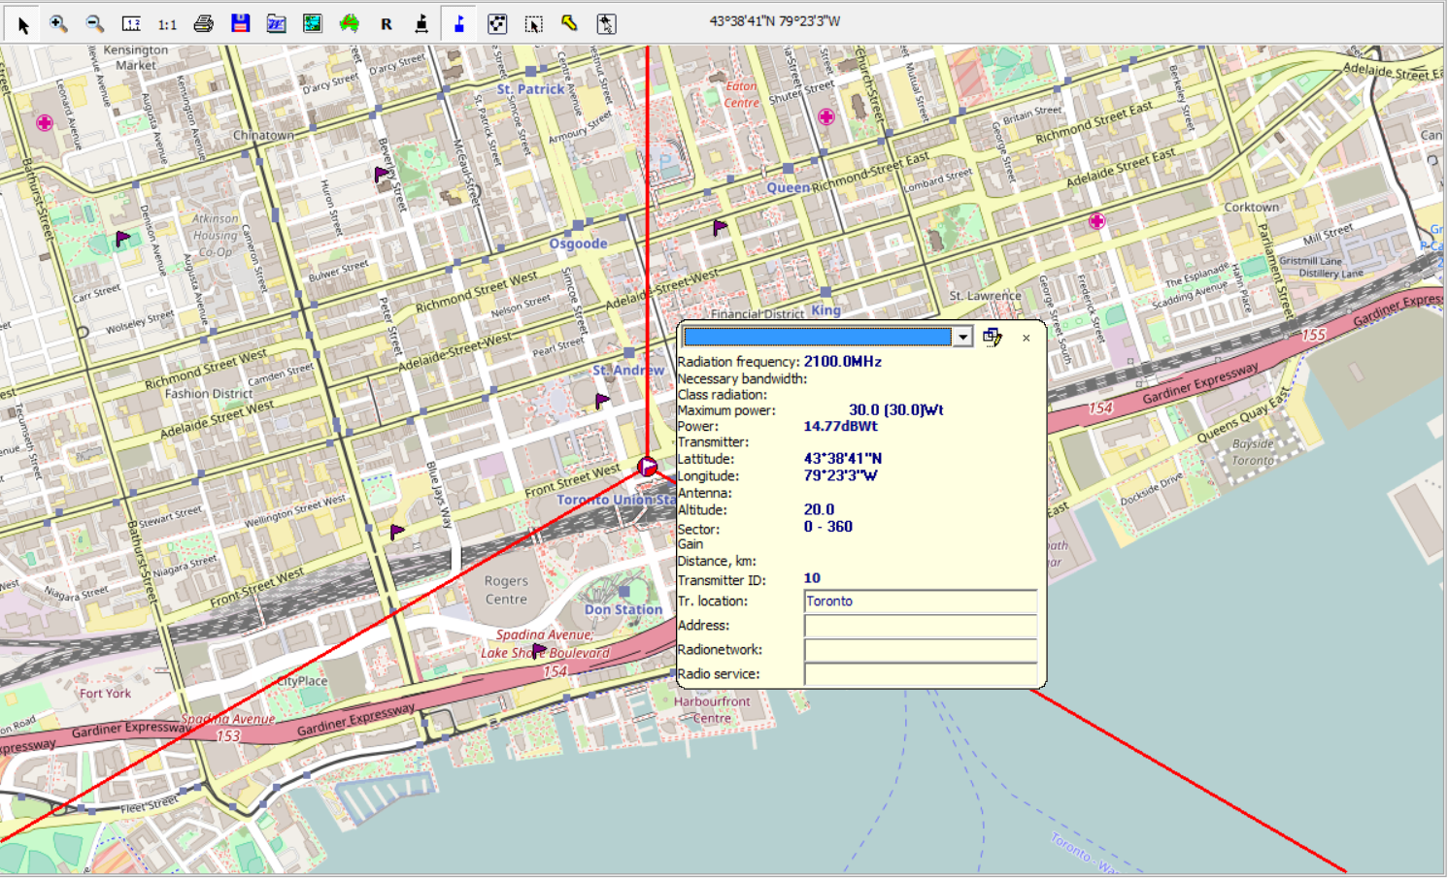Activate the blue flag transmitter tool
1448x878 pixels.
459,24
